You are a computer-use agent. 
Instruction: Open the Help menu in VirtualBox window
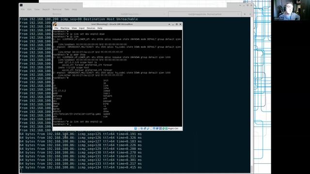[x=100, y=28]
